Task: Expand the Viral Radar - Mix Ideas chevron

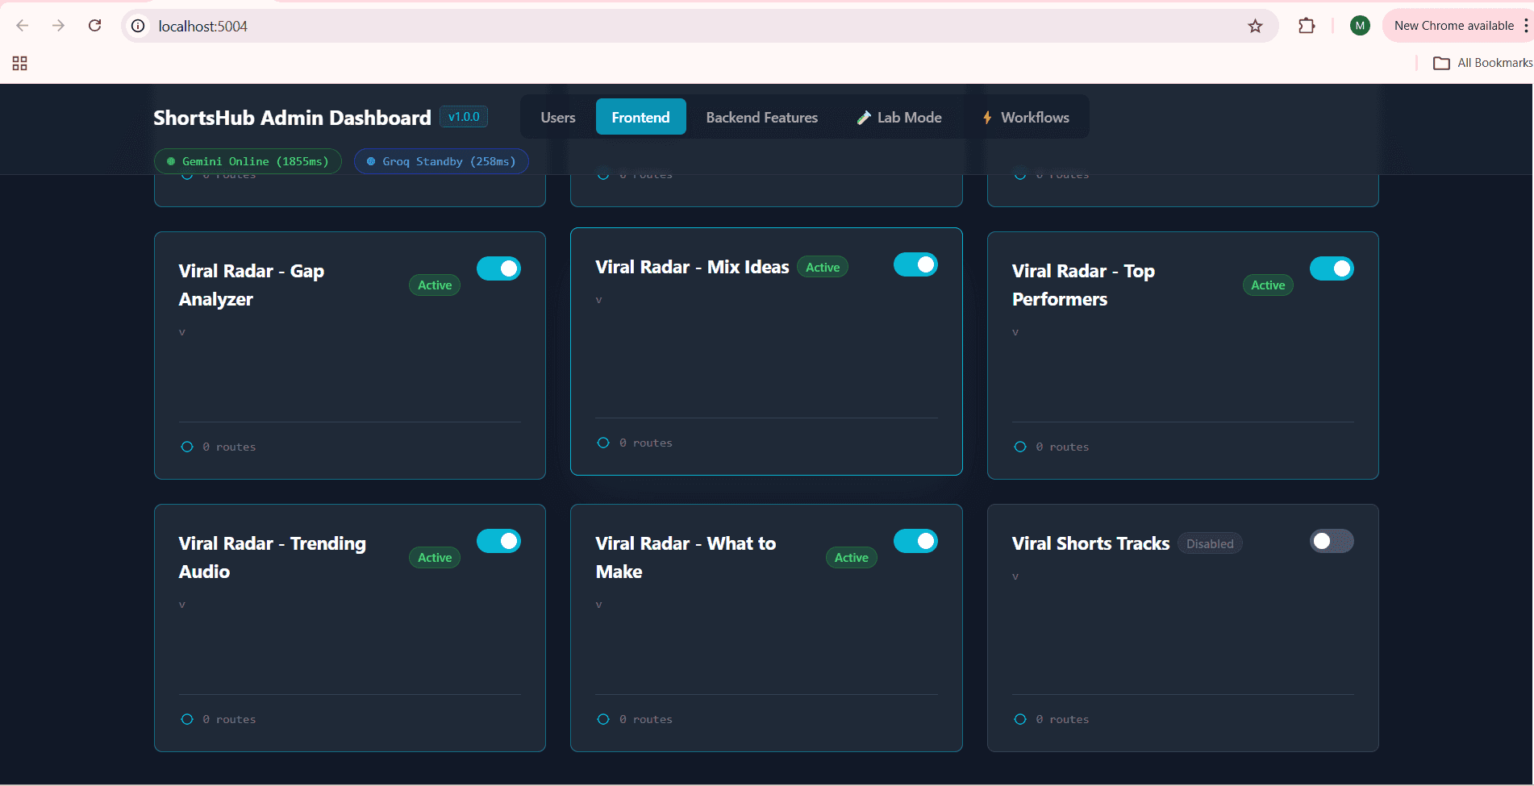Action: tap(598, 300)
